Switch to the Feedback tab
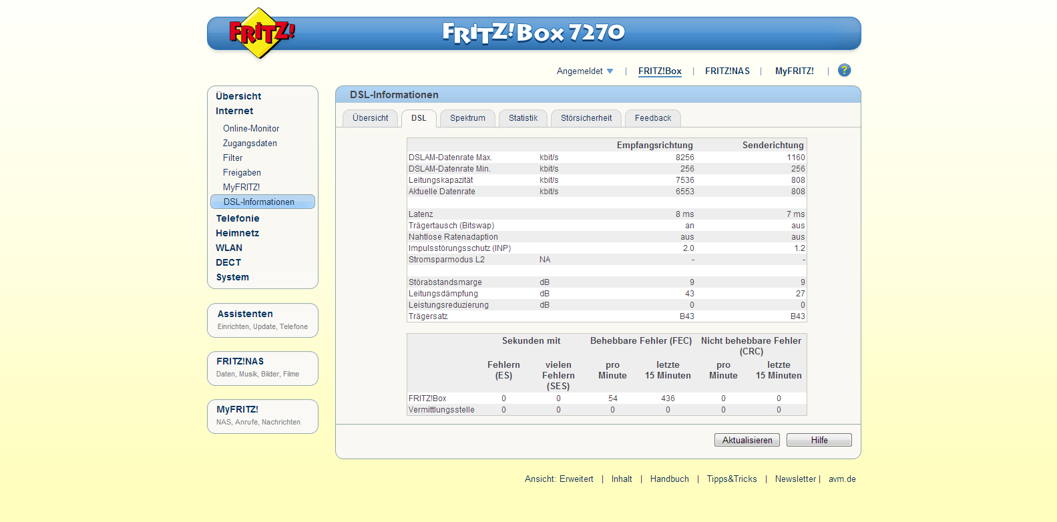This screenshot has width=1057, height=522. [653, 118]
